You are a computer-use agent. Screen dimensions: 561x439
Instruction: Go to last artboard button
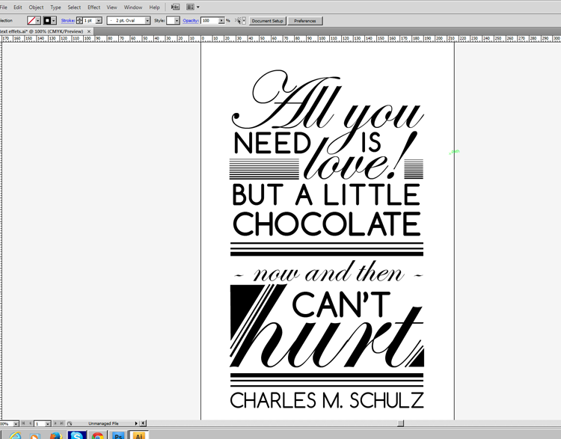[61, 423]
